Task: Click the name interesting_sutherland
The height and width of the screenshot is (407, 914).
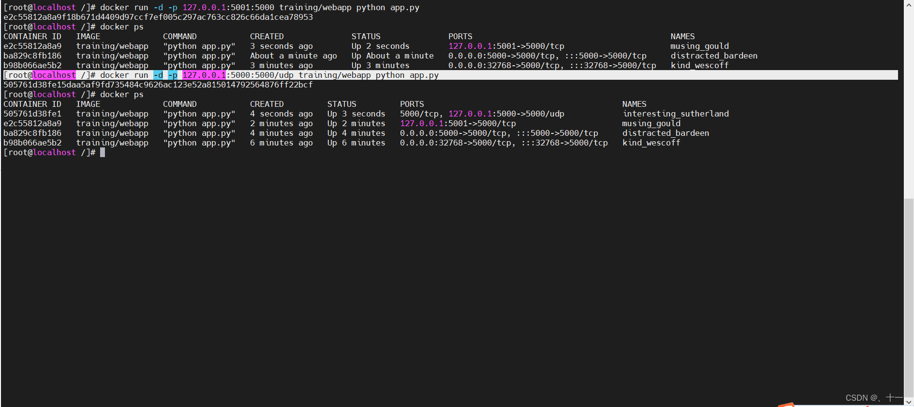Action: [x=676, y=114]
